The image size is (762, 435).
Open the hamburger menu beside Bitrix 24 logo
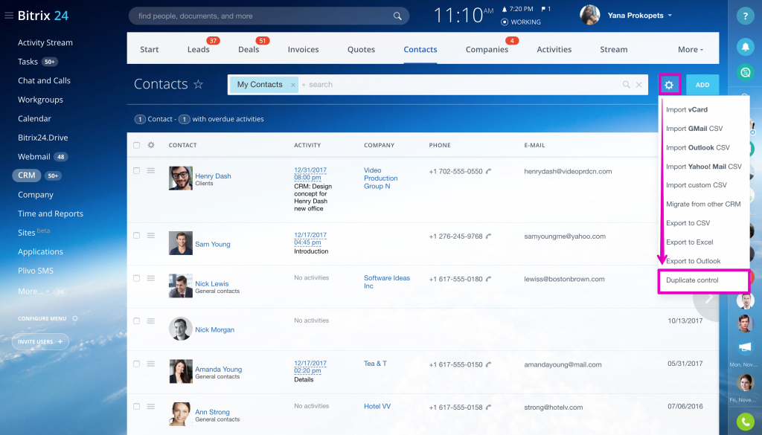pyautogui.click(x=9, y=16)
